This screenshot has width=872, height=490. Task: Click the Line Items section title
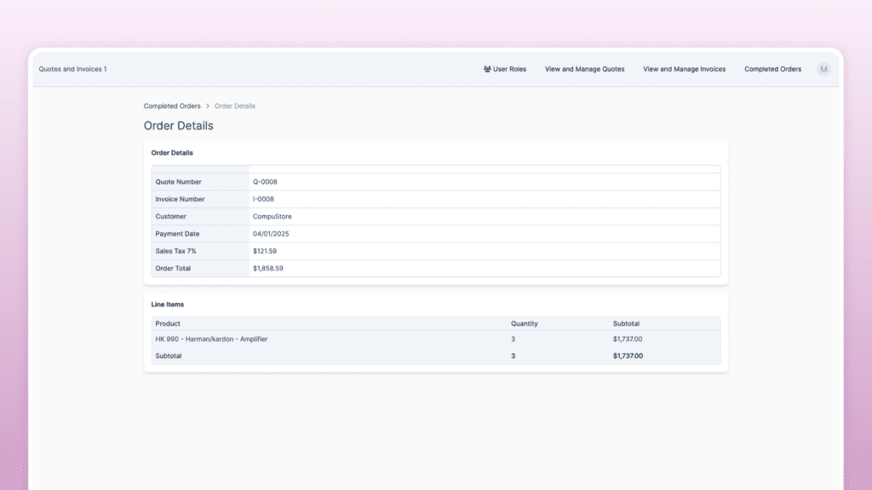168,304
